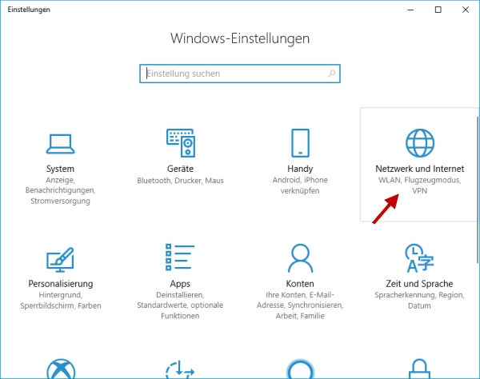The image size is (480, 379).
Task: Click 'WLAN, Flugzeugmodus, VPN' description text
Action: pyautogui.click(x=420, y=186)
